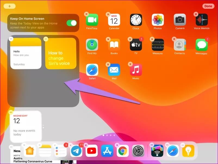
Task: Remove the calendar widget with minus badge
Action: [11, 112]
